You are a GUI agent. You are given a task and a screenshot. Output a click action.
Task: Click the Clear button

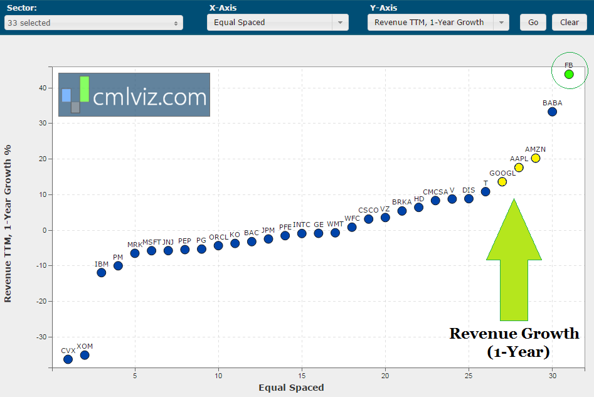point(570,23)
